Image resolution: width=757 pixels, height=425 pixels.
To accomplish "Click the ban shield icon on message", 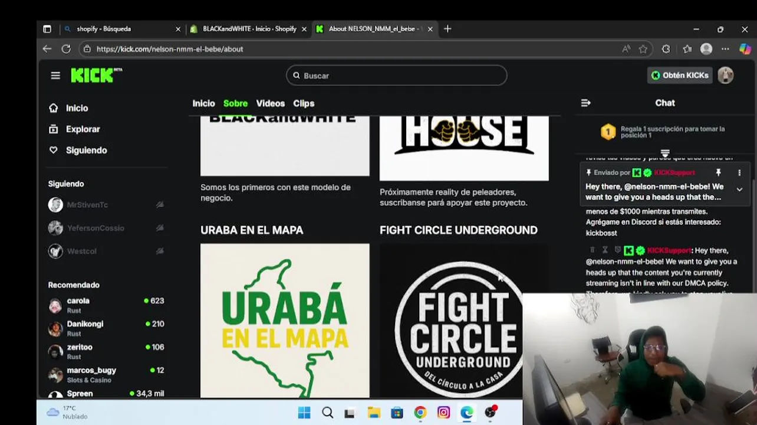I will [617, 250].
